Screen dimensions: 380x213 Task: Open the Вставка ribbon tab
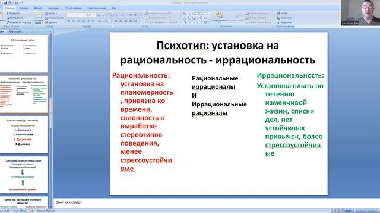click(x=24, y=8)
